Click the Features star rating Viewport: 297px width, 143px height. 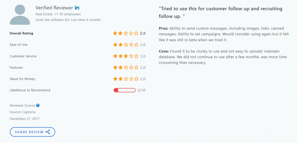pyautogui.click(x=126, y=67)
